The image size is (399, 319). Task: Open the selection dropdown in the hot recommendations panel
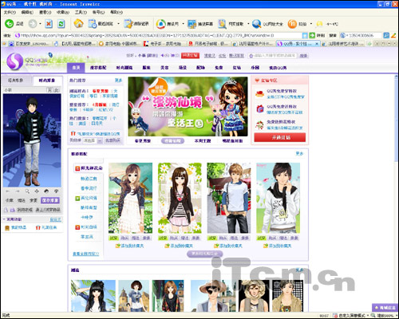[x=100, y=140]
